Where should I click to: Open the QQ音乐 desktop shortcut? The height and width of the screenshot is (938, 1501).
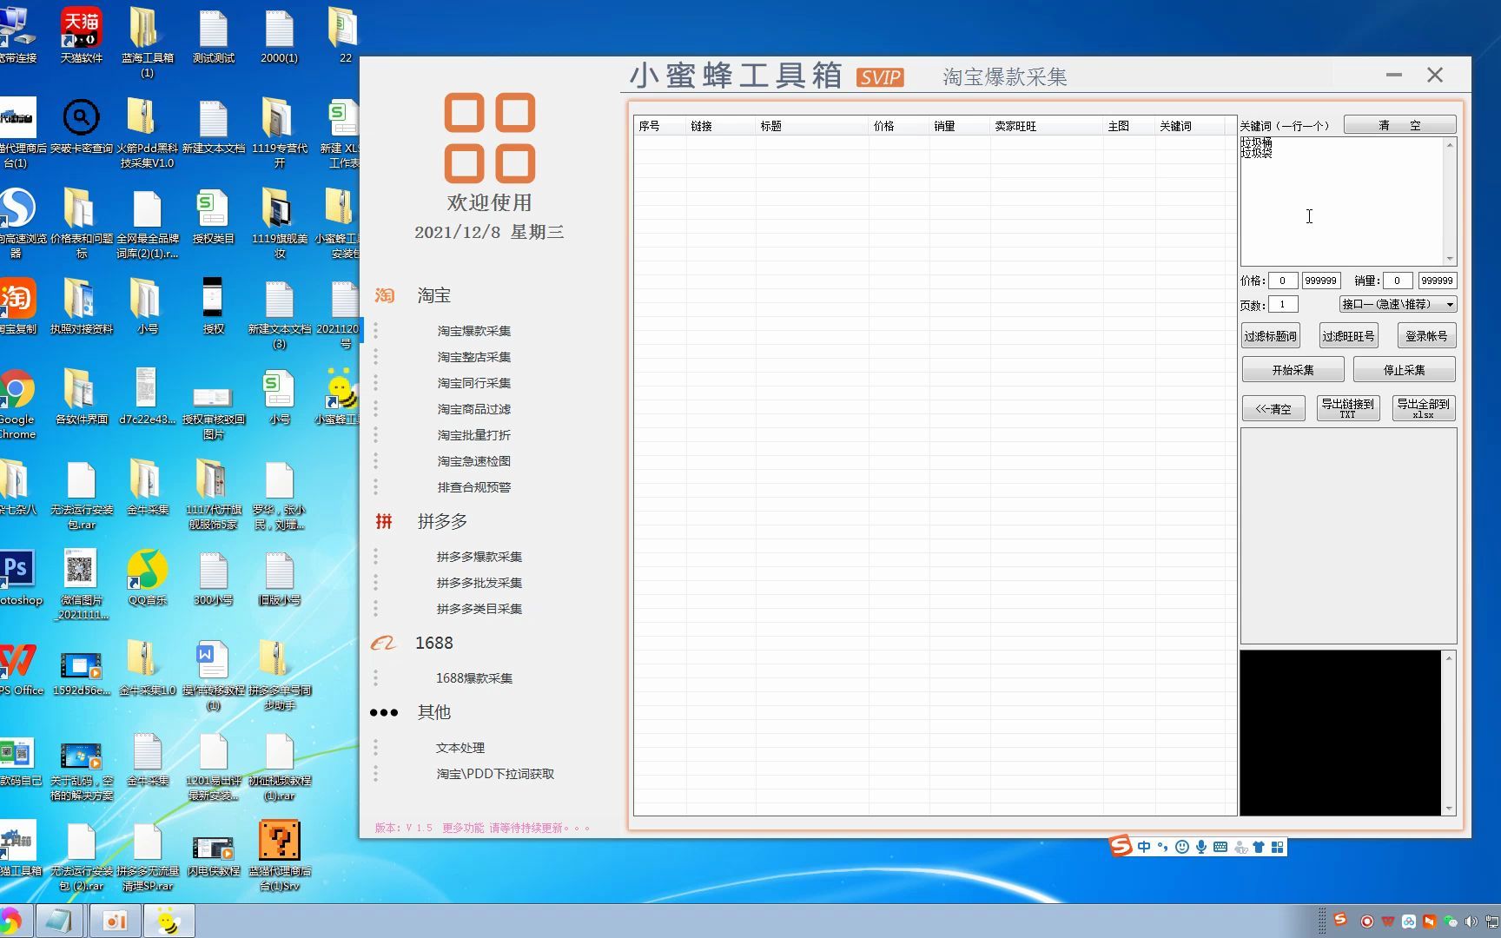(148, 578)
